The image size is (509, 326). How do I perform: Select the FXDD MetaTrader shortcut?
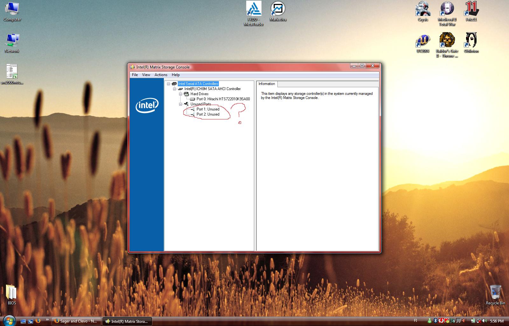pos(254,13)
